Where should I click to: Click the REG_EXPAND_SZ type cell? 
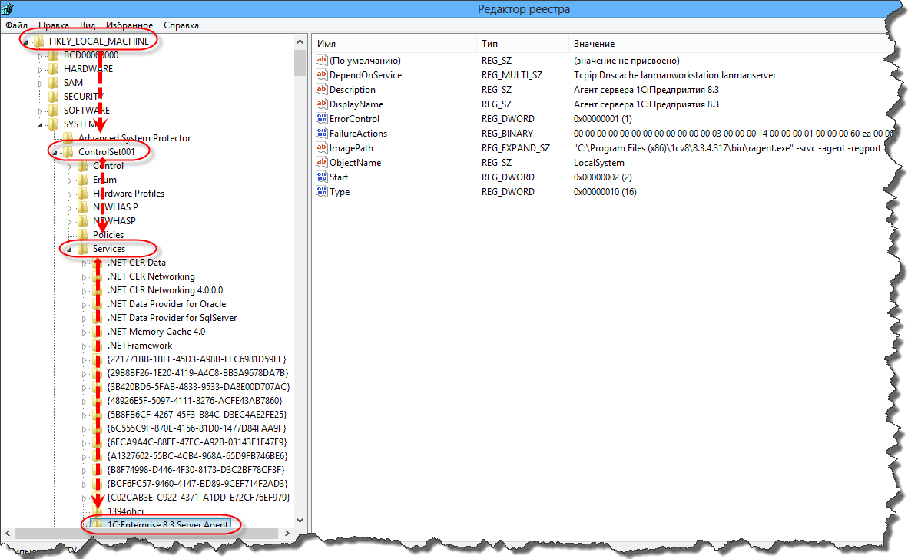515,147
